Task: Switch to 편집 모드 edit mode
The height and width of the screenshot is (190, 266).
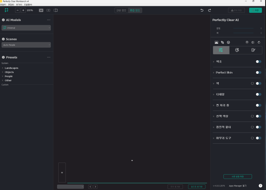Action: (x=135, y=10)
